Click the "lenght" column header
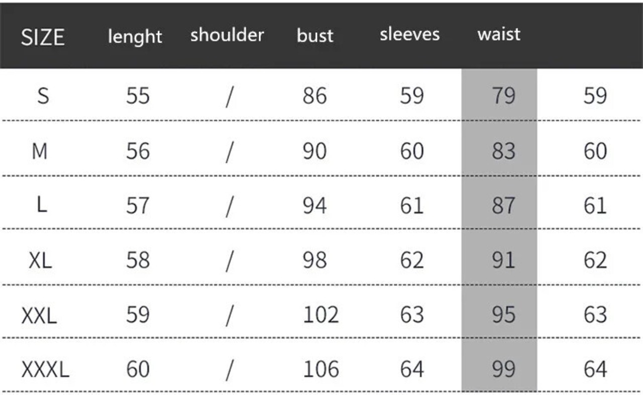643x395 pixels. click(135, 36)
